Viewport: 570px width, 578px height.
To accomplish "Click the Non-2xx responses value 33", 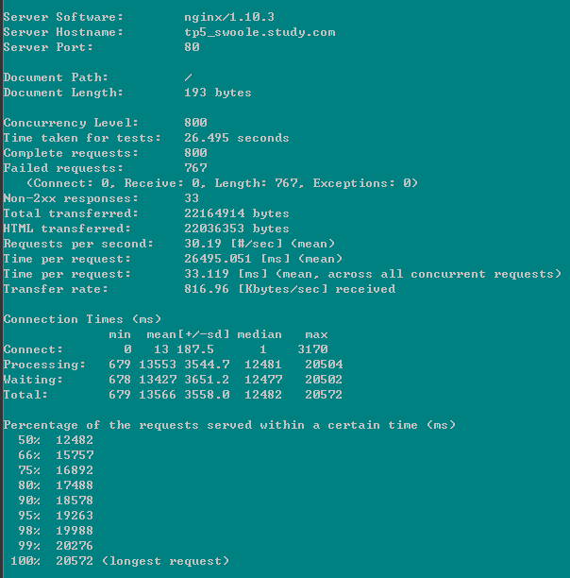I will pyautogui.click(x=192, y=198).
